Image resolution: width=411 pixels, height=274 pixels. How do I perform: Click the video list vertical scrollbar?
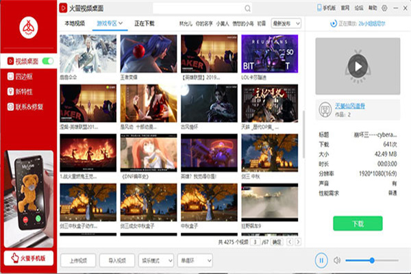[x=303, y=134]
